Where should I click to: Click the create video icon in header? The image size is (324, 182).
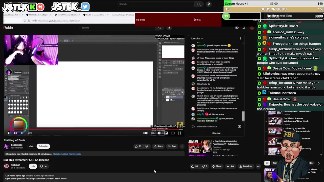coord(237,28)
